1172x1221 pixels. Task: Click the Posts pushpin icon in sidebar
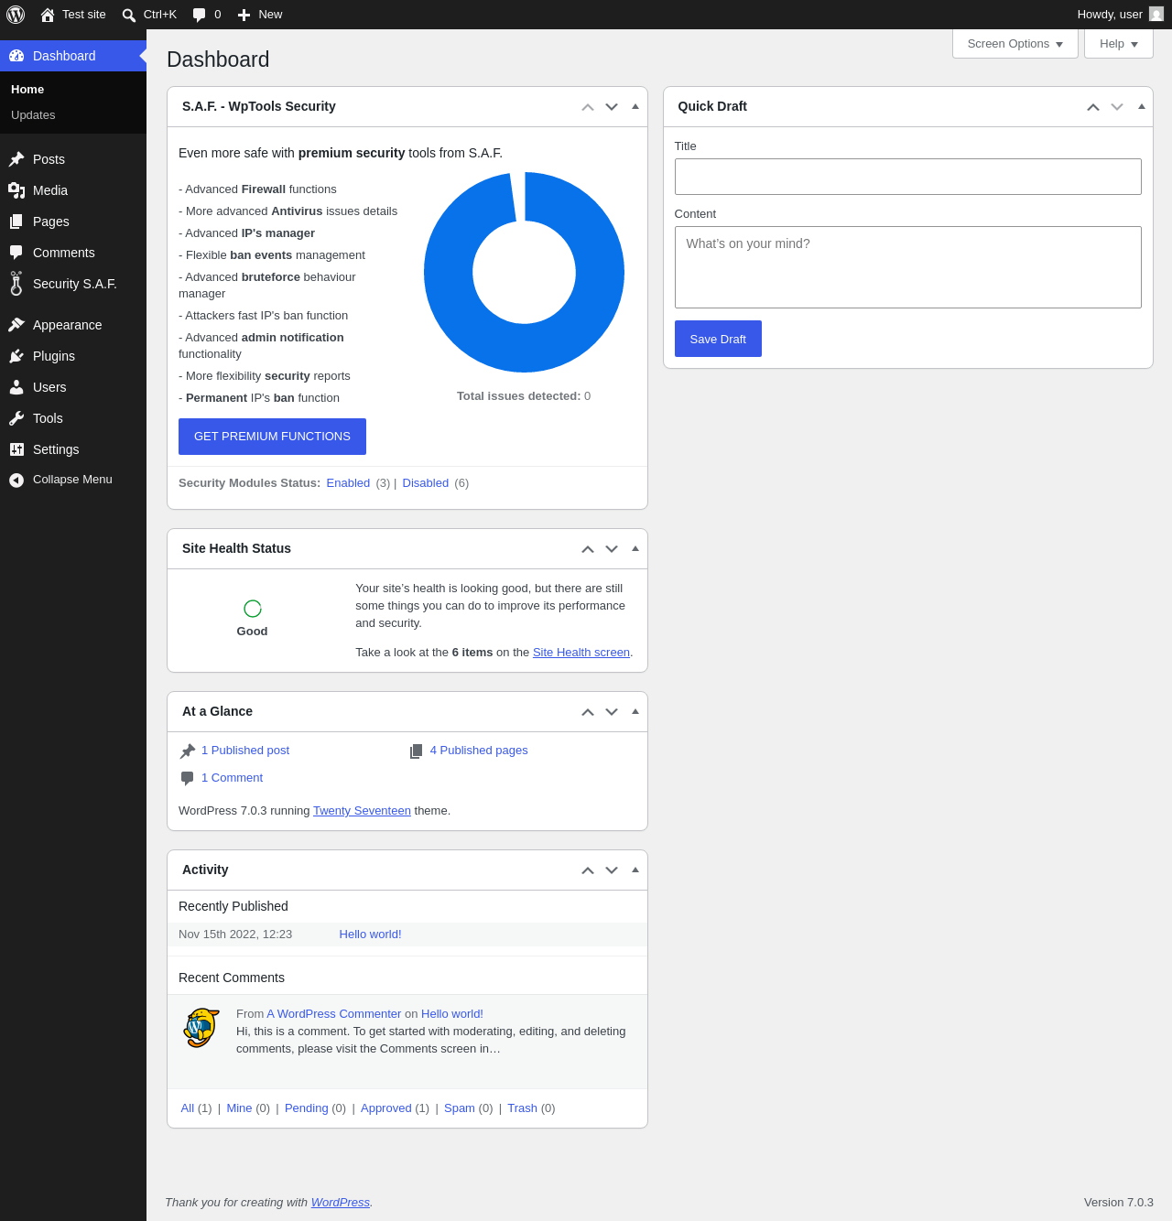(x=16, y=159)
